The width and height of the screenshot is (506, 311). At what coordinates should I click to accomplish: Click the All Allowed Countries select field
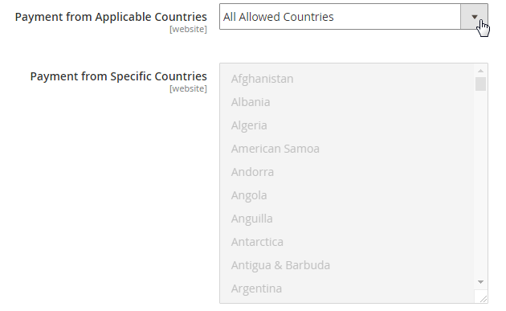click(x=353, y=17)
